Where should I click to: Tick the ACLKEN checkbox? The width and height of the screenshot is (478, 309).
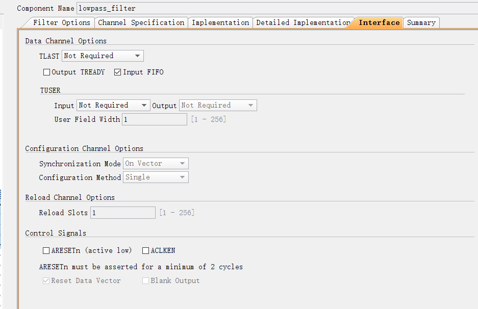click(146, 251)
